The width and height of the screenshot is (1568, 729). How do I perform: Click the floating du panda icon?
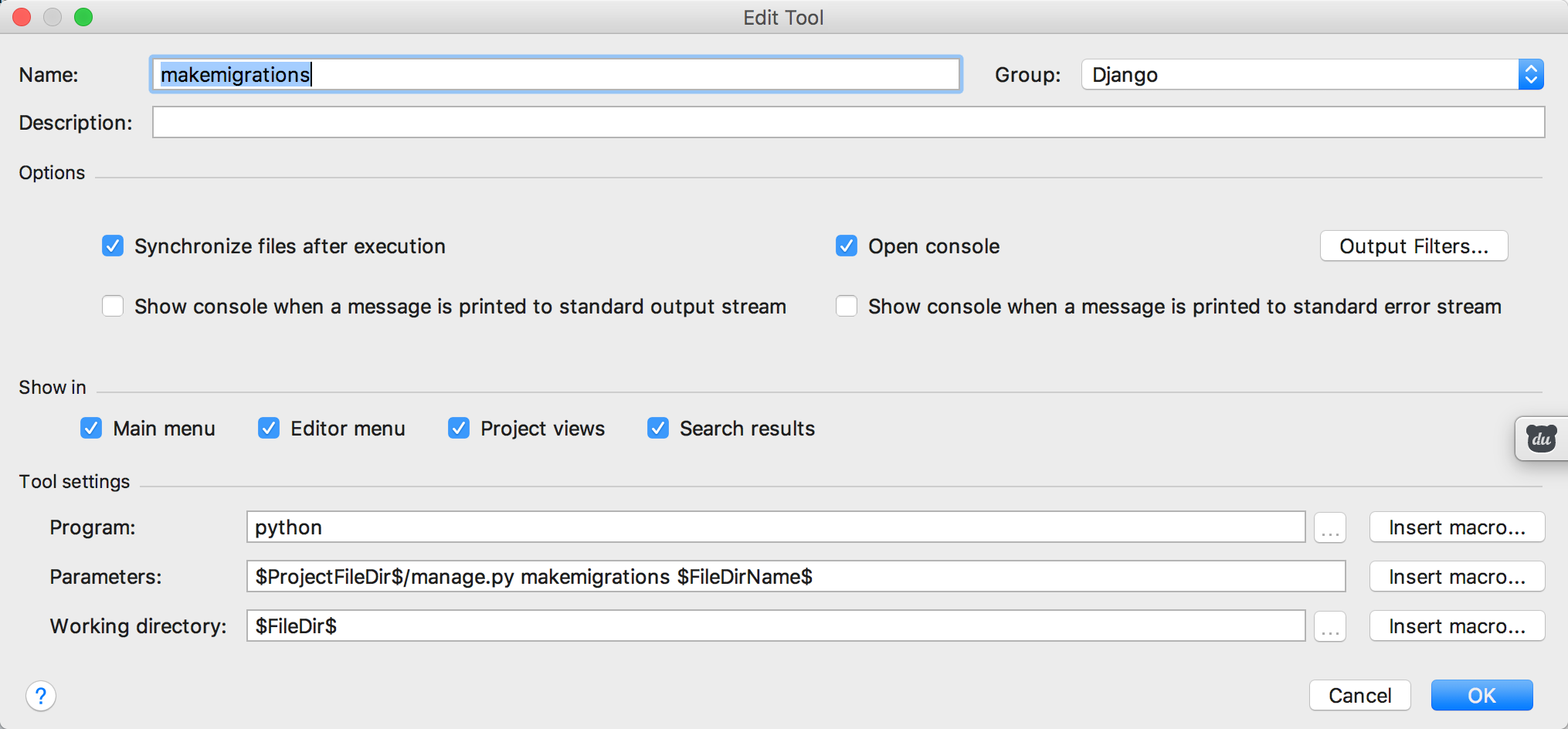click(1542, 439)
